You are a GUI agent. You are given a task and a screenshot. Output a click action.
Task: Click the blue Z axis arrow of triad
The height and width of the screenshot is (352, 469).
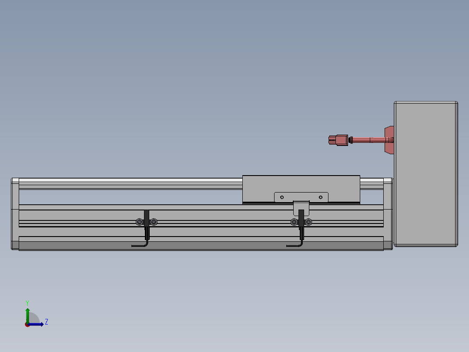(x=39, y=324)
